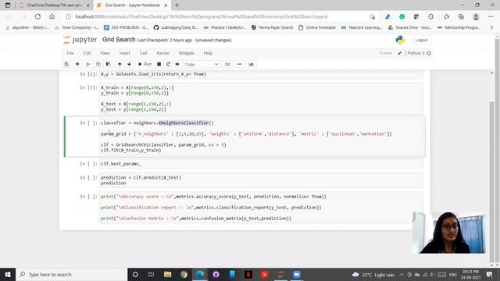Open the browser Favorites star icon
The width and height of the screenshot is (500, 281).
tap(446, 16)
